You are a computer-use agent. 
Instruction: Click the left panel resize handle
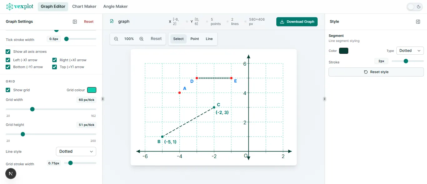point(103,99)
